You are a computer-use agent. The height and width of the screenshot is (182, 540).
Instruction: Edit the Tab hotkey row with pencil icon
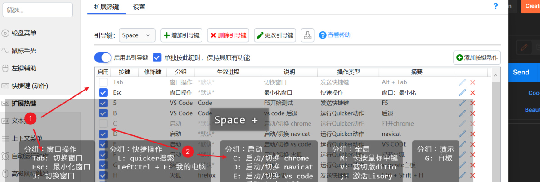[x=463, y=82]
